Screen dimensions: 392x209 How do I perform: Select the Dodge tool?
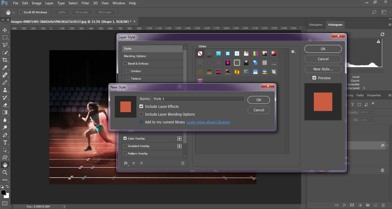pos(5,127)
